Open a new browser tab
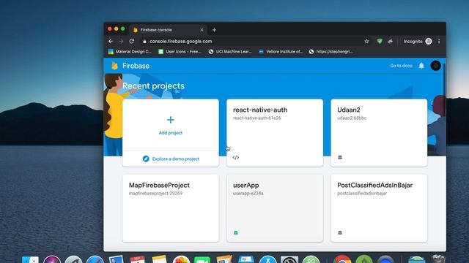Viewport: 469px width, 263px height. [214, 30]
